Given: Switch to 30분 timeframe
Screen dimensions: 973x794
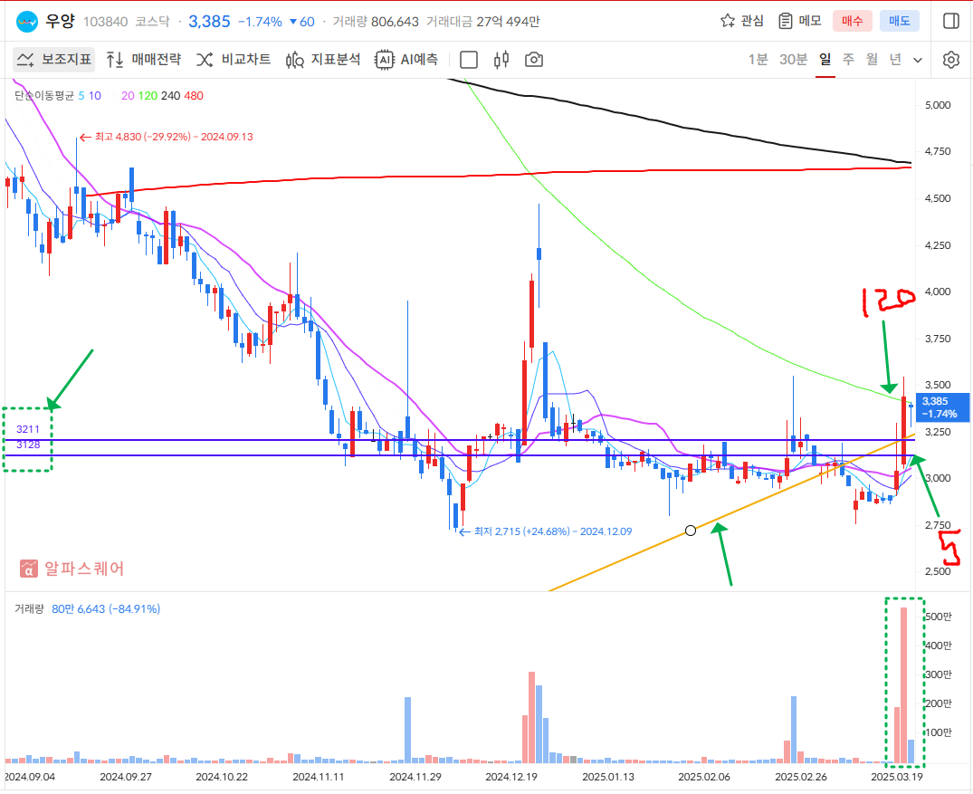Looking at the screenshot, I should (x=793, y=60).
